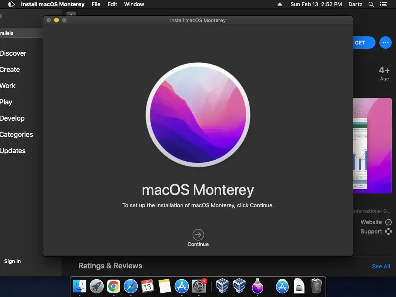
Task: Click See All for Ratings & Reviews
Action: pyautogui.click(x=381, y=266)
